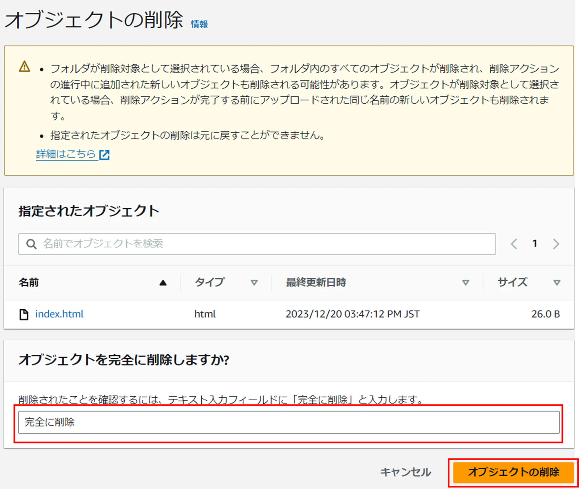Click the 名前 column header
This screenshot has height=489, width=579.
[29, 282]
